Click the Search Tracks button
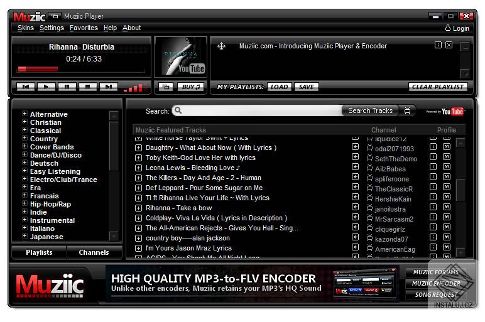Image resolution: width=485 pixels, height=322 pixels. (x=370, y=110)
